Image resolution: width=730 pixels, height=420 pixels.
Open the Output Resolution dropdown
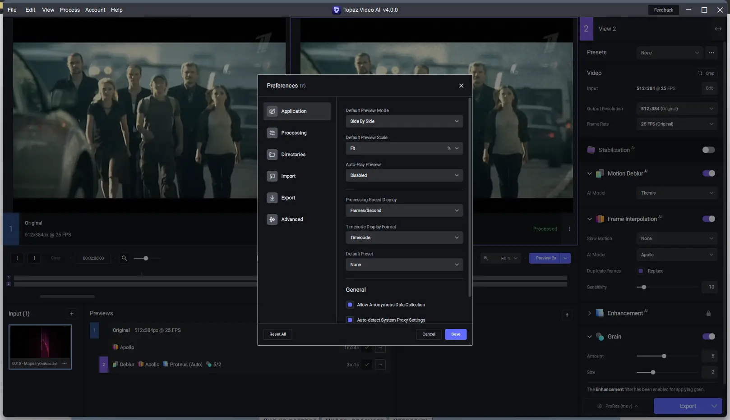(677, 109)
